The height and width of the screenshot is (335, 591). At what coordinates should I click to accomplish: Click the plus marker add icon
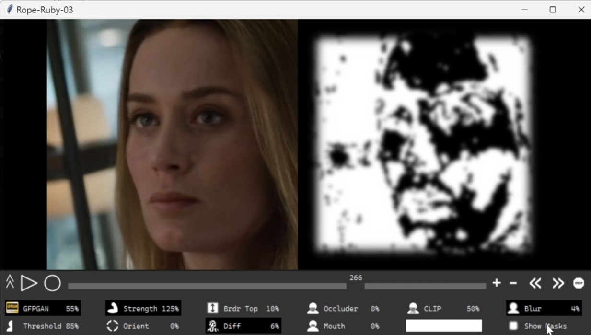click(x=497, y=283)
